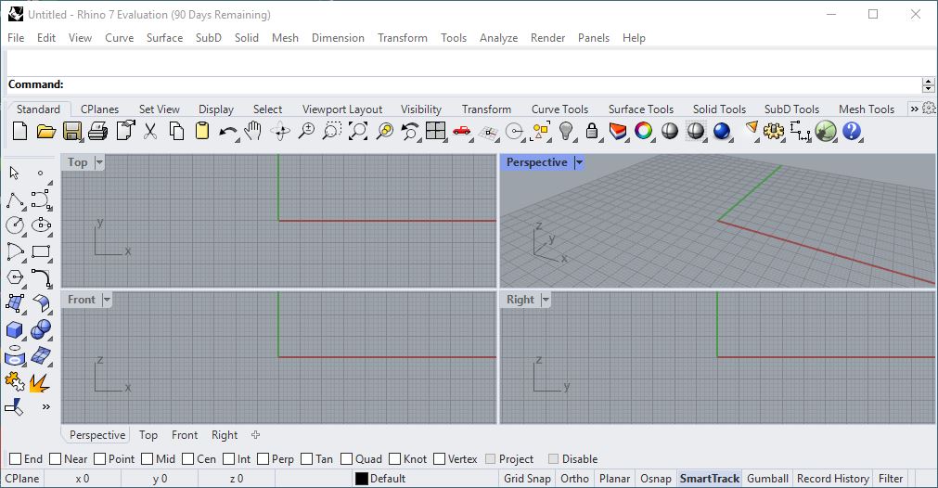938x488 pixels.
Task: Toggle Grid Snap in status bar
Action: pos(527,479)
